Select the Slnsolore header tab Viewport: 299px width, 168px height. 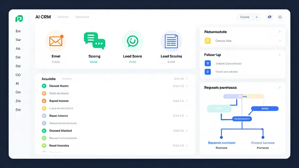click(82, 17)
